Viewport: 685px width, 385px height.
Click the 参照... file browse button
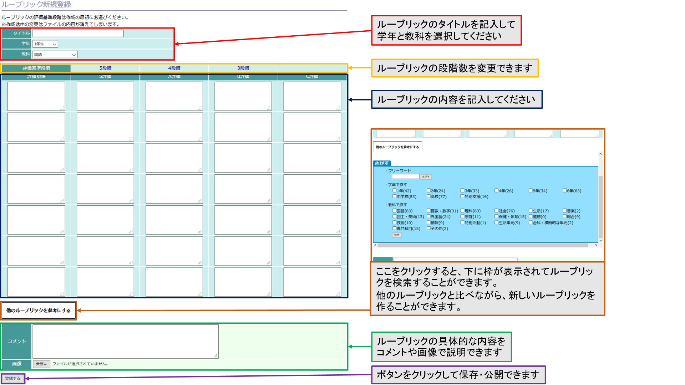(x=41, y=364)
